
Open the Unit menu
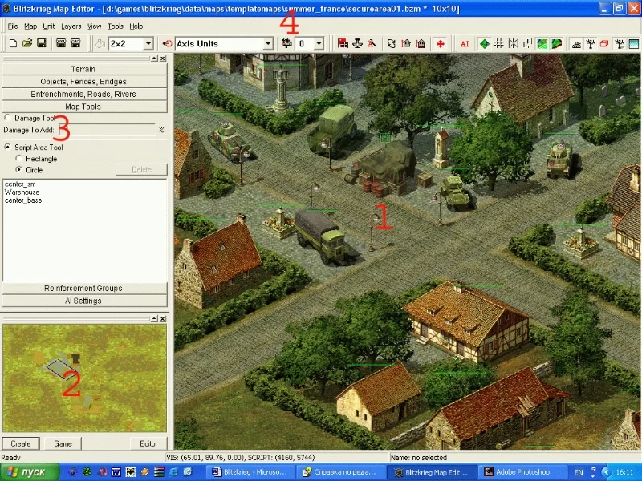click(49, 26)
